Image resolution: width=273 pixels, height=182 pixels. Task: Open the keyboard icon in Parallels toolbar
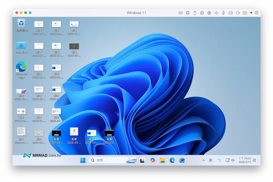point(181,12)
